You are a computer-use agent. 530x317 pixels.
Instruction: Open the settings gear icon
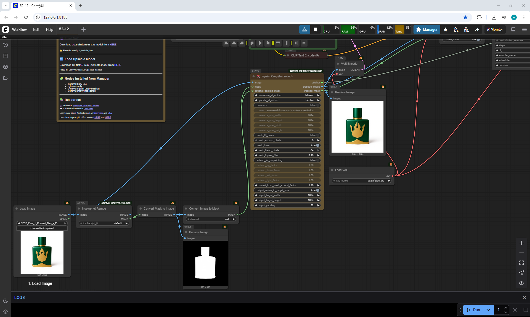click(5, 312)
